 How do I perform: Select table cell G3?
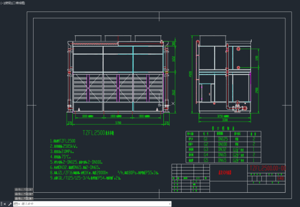(206, 150)
